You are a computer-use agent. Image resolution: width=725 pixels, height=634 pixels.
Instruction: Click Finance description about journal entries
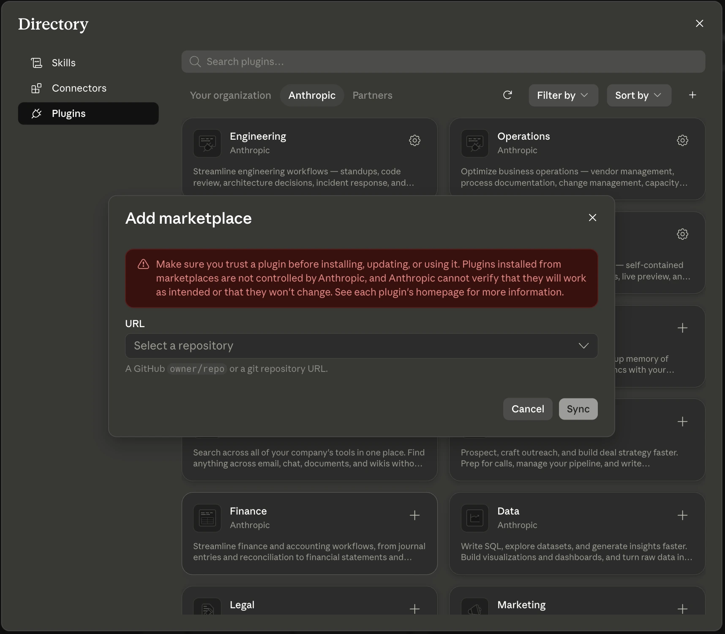coord(309,552)
